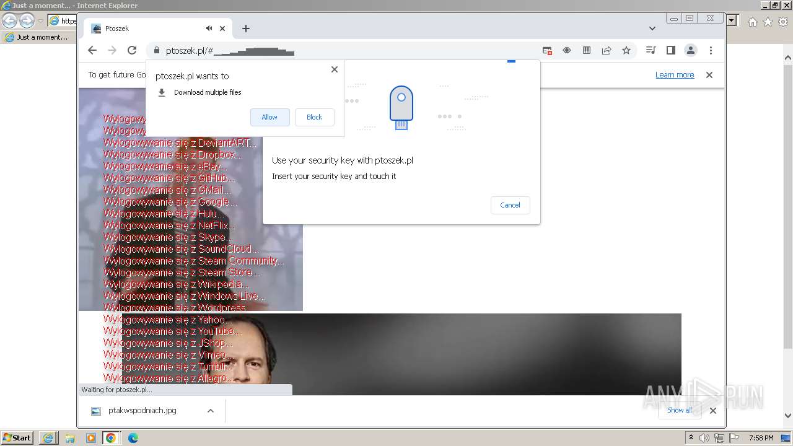The height and width of the screenshot is (446, 793).
Task: Open Internet Explorer from taskbar
Action: pyautogui.click(x=48, y=438)
